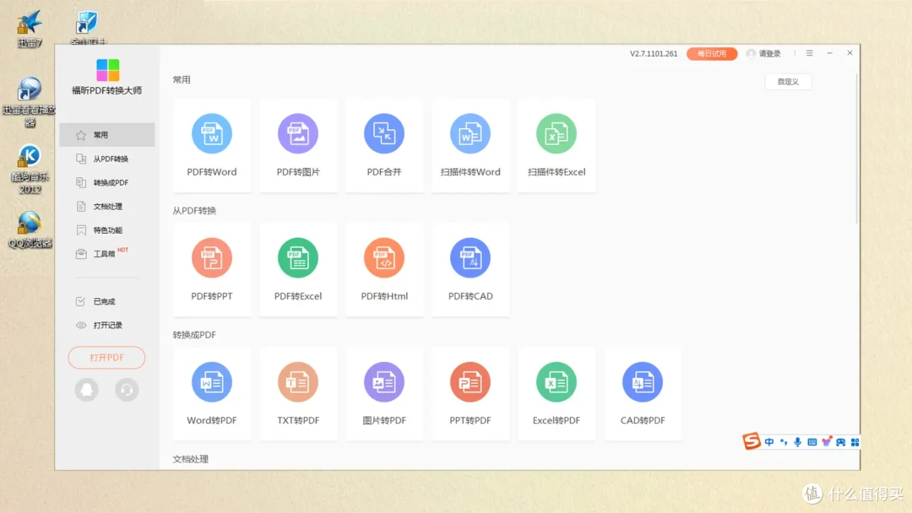Open the PDF转Word converter
912x513 pixels.
[x=212, y=145]
